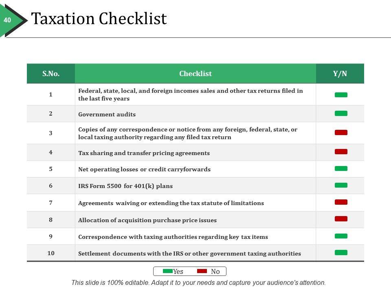Click red indicator for statute of limitations row
391x293 pixels.
click(341, 202)
